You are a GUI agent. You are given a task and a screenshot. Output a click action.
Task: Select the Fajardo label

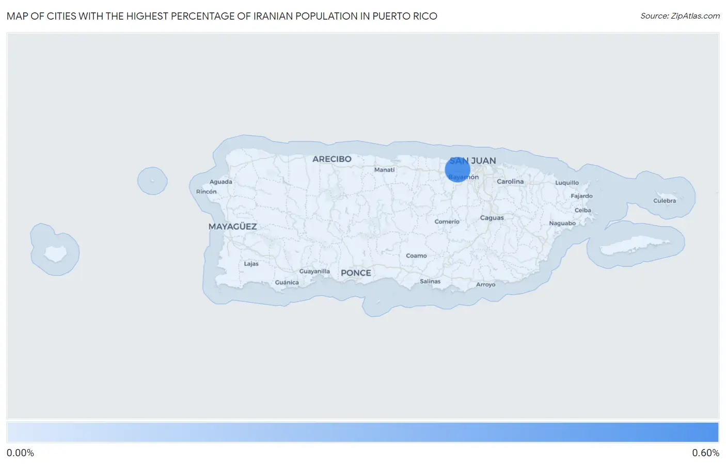[581, 196]
